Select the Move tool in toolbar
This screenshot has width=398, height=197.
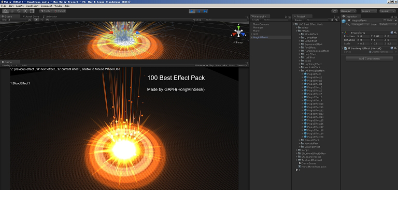point(12,11)
